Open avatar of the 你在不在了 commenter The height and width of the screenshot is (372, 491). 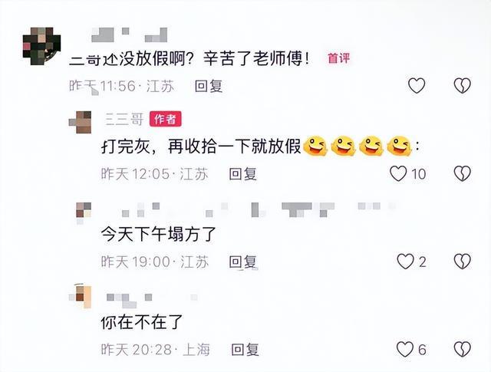[x=81, y=296]
